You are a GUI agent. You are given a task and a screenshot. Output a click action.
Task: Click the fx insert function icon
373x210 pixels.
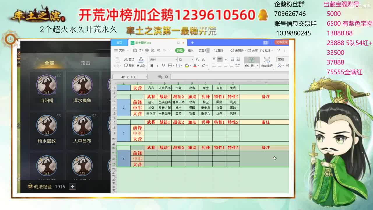[166, 77]
